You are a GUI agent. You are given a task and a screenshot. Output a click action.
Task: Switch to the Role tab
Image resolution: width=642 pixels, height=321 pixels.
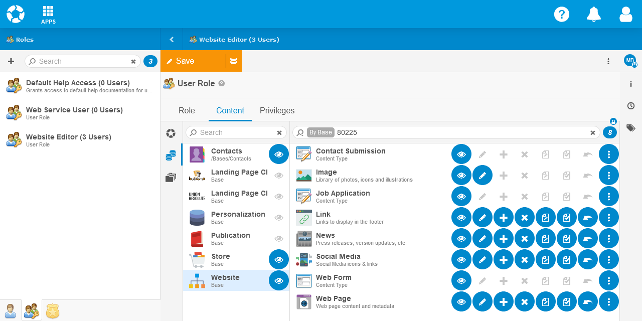[x=187, y=111]
